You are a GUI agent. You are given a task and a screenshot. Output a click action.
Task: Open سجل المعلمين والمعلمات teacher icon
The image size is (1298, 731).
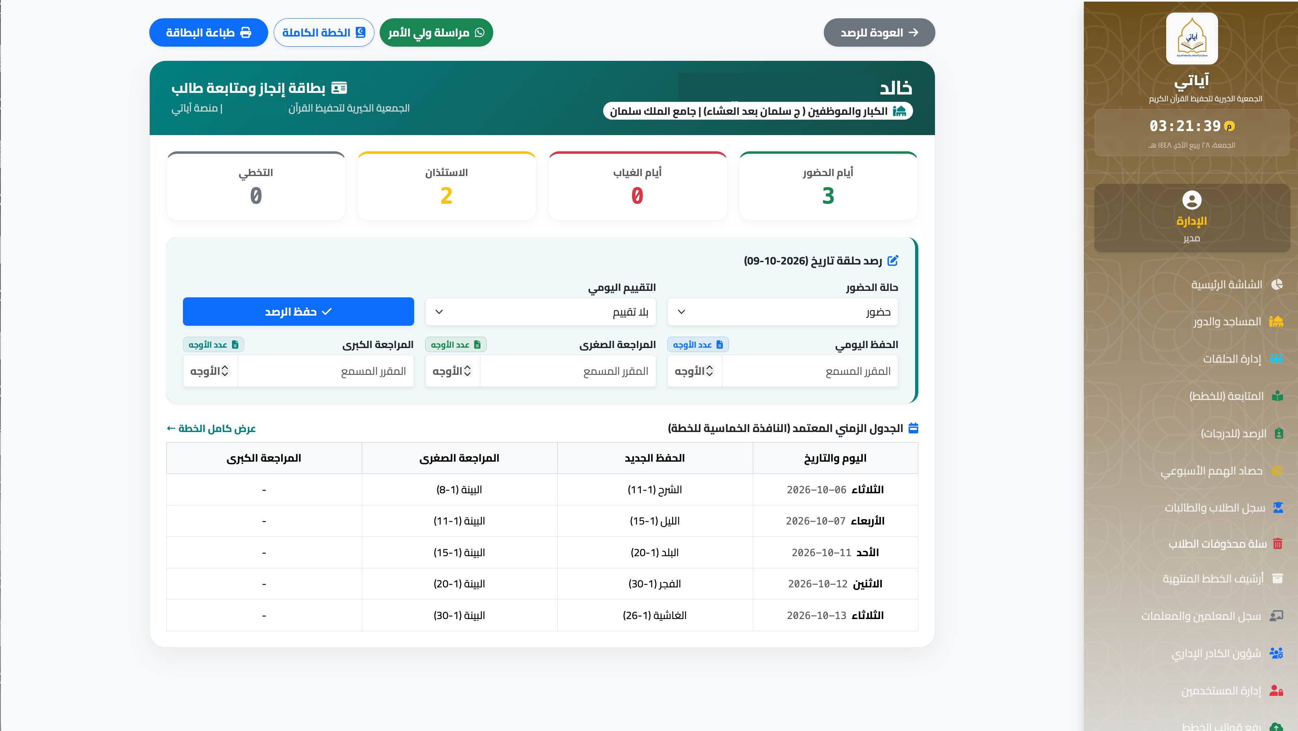(x=1276, y=616)
